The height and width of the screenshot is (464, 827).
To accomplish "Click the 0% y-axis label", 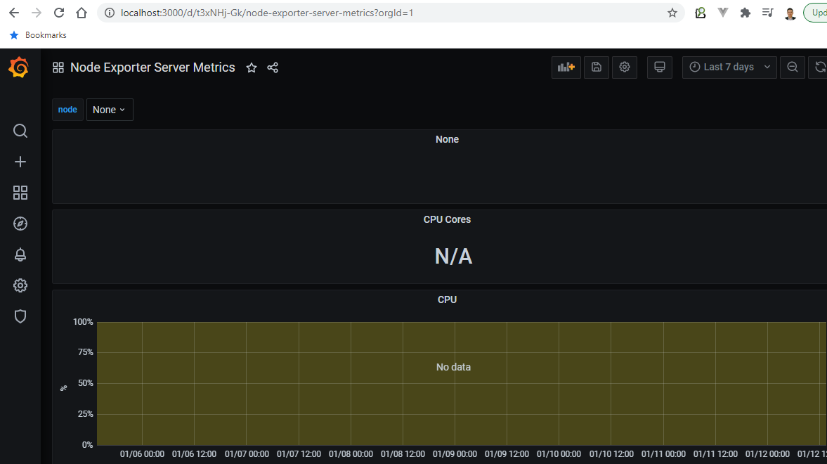I will pyautogui.click(x=88, y=445).
